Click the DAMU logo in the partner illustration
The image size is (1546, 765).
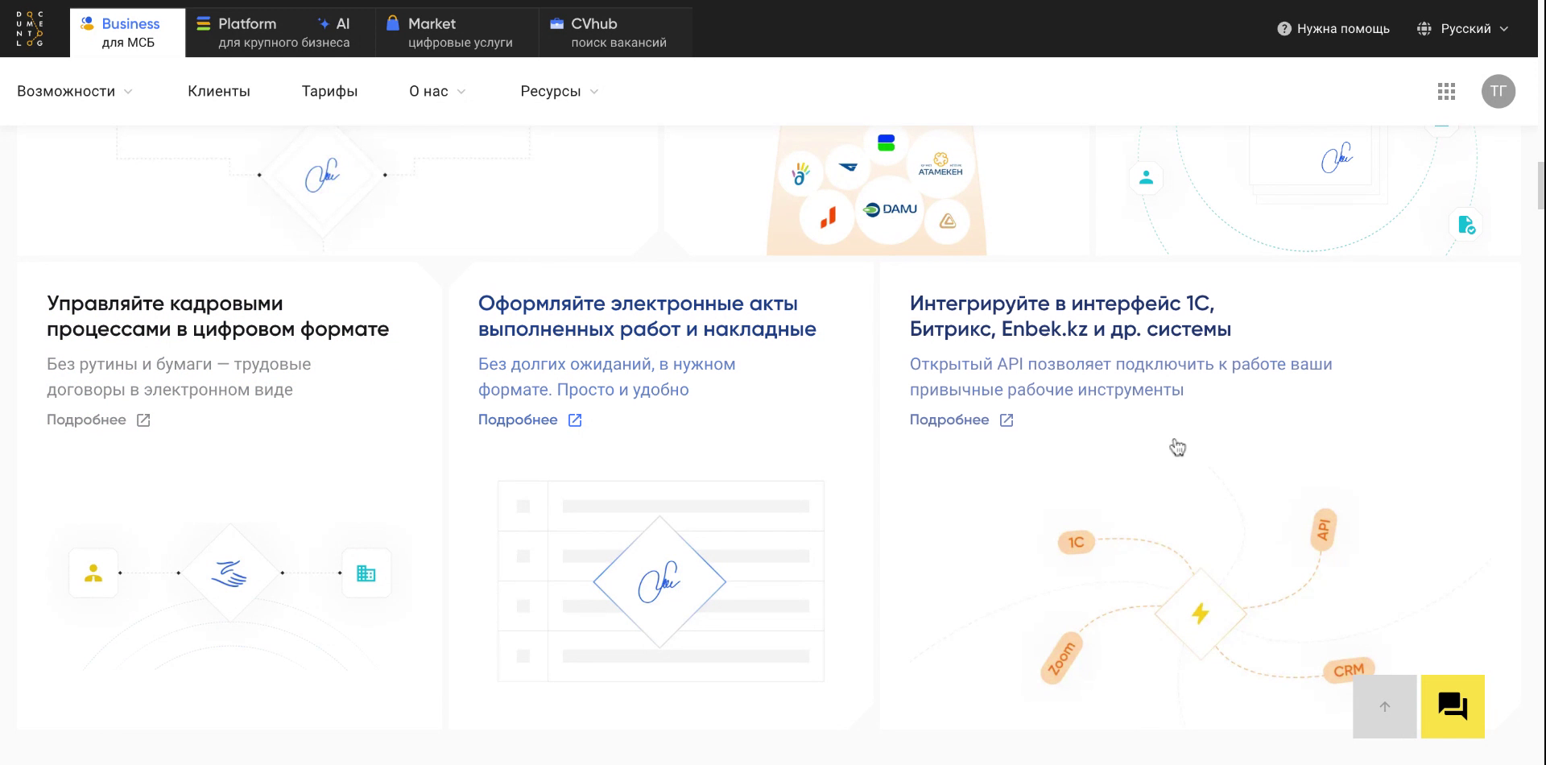(x=889, y=209)
